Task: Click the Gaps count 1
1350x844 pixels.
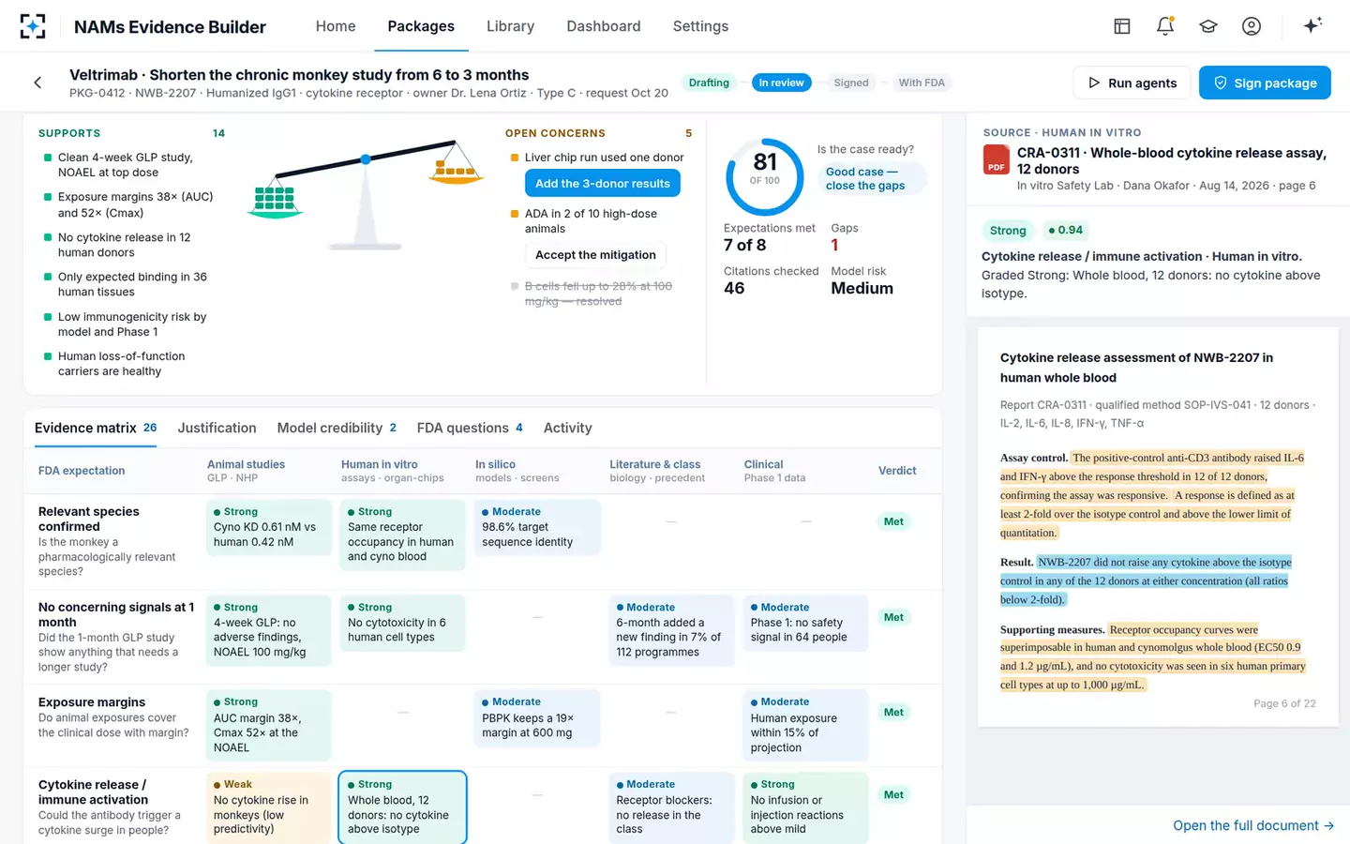Action: 834,246
